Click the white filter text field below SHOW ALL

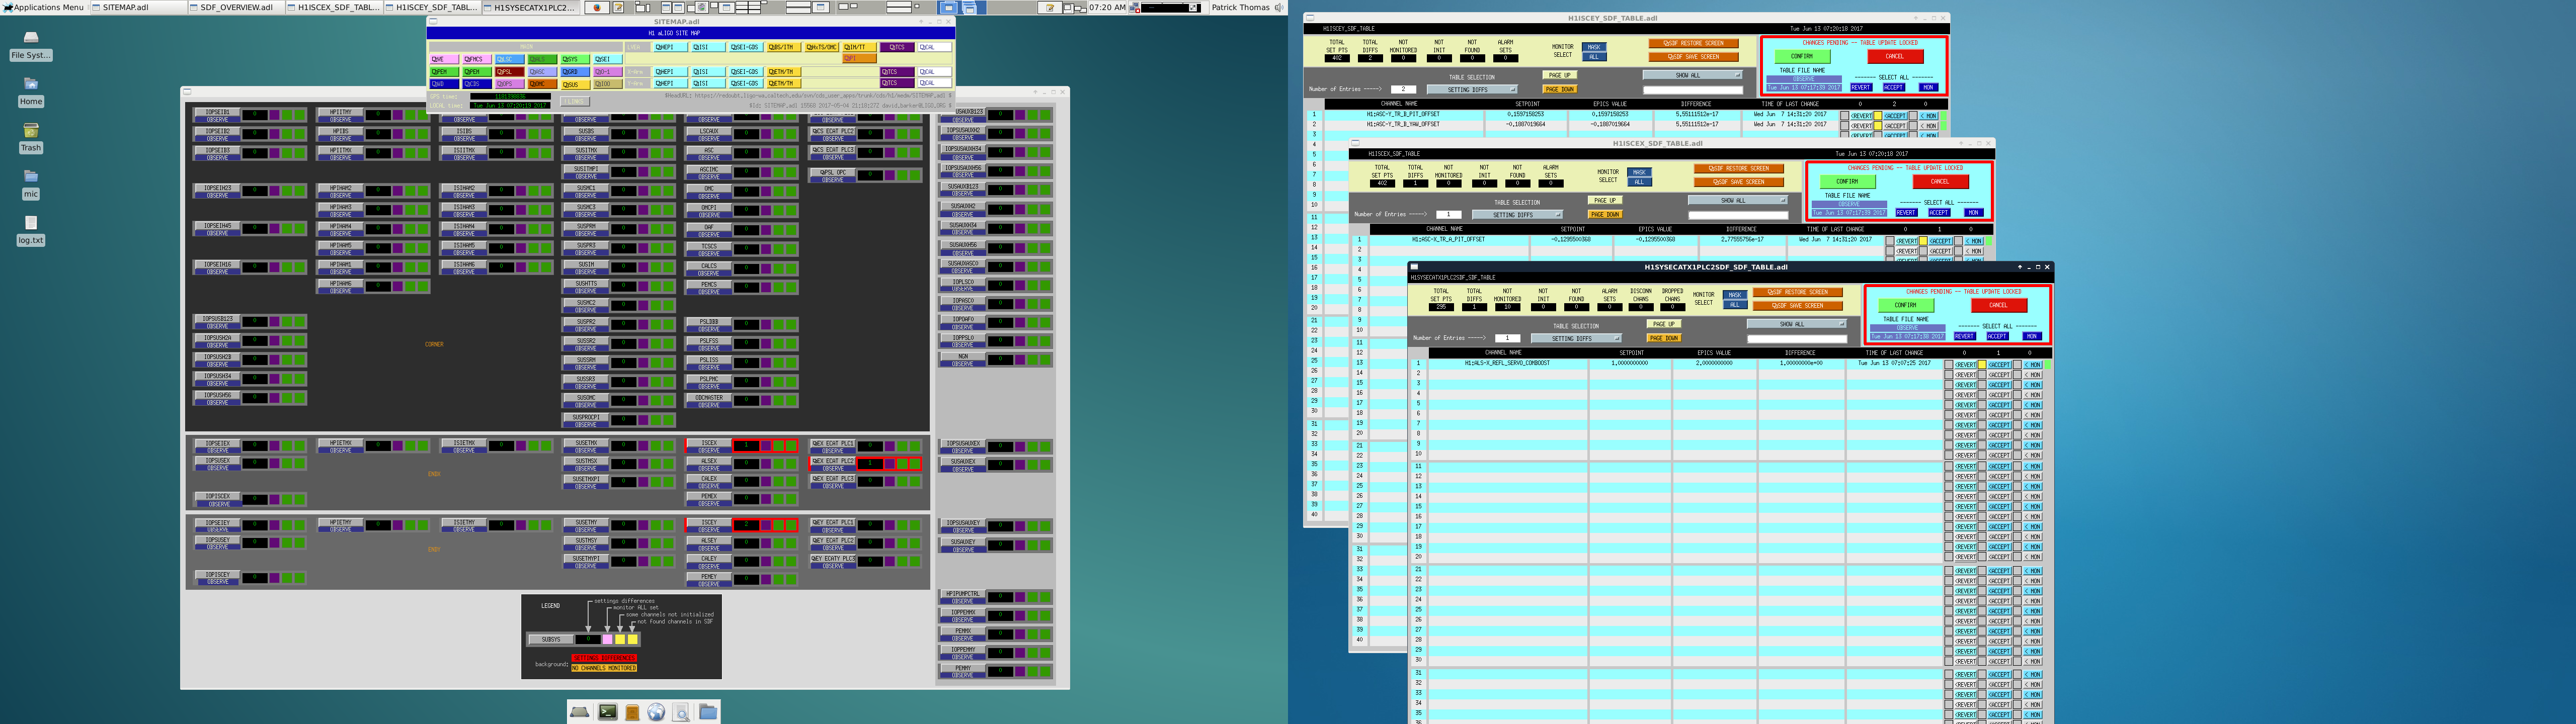coord(1796,339)
